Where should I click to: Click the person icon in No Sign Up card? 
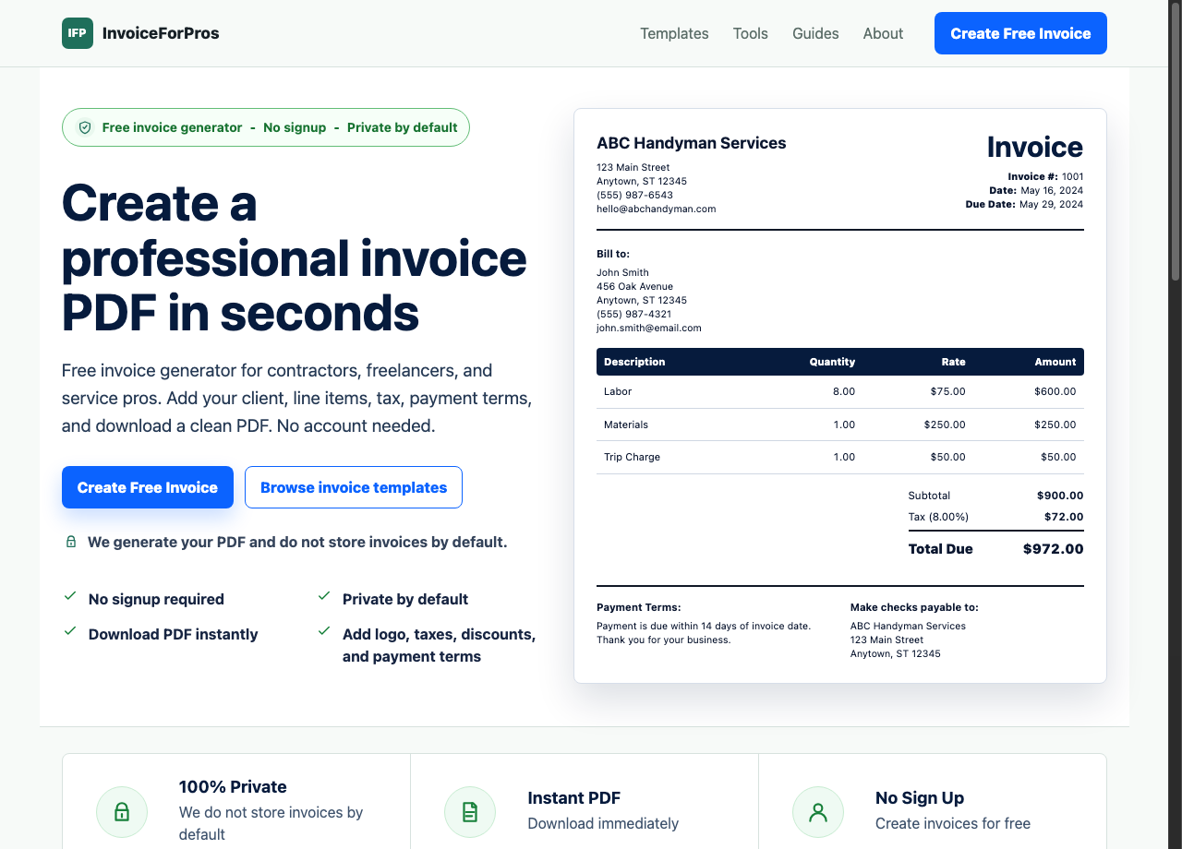click(818, 812)
